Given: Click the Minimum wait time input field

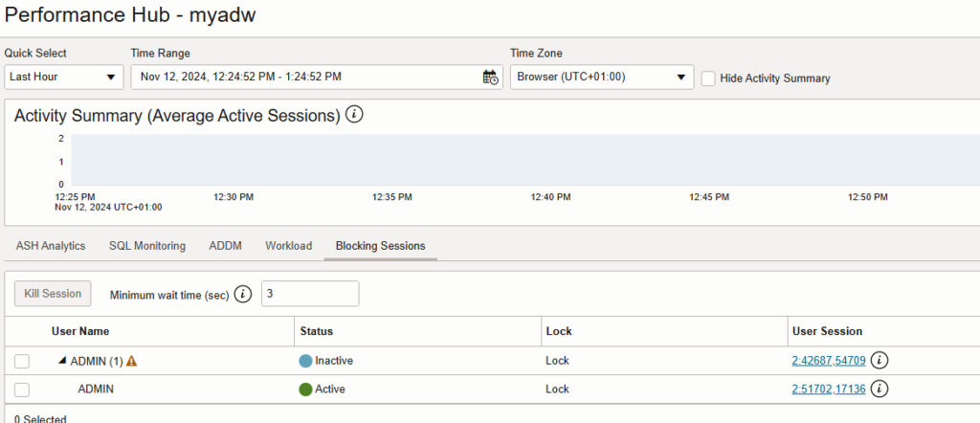Looking at the screenshot, I should (x=310, y=294).
